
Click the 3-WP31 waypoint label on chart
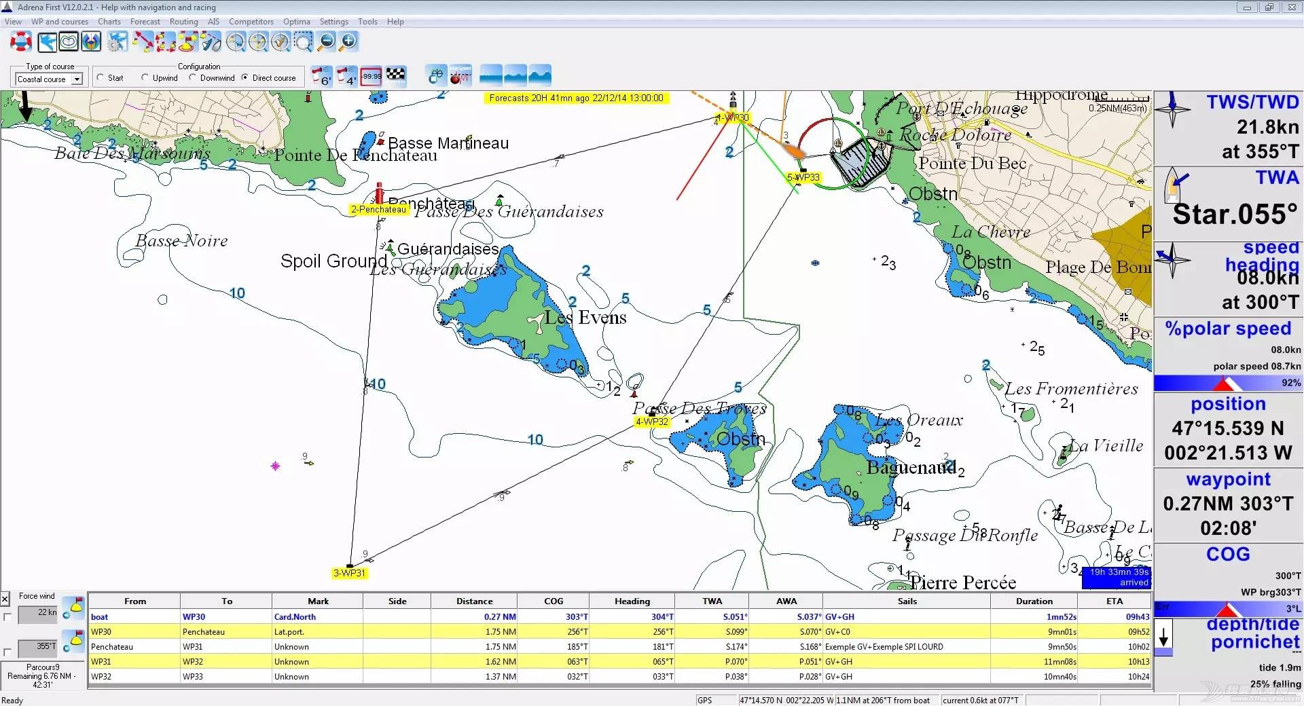coord(350,573)
